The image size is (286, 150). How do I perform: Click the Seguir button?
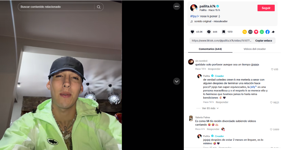[266, 8]
